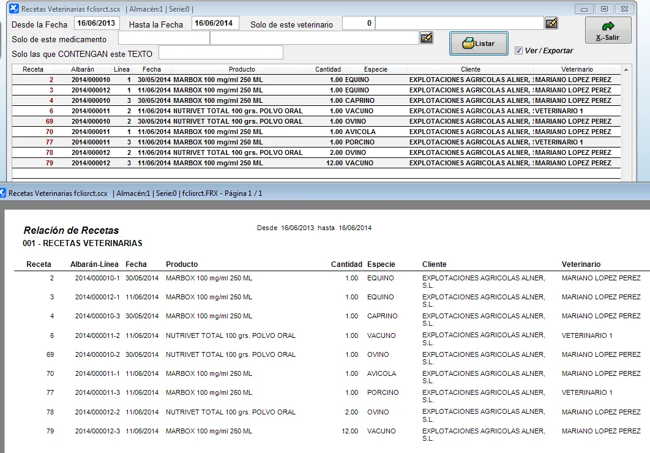The image size is (650, 453).
Task: Restore the Recetas Veterinarias window size
Action: [x=604, y=9]
